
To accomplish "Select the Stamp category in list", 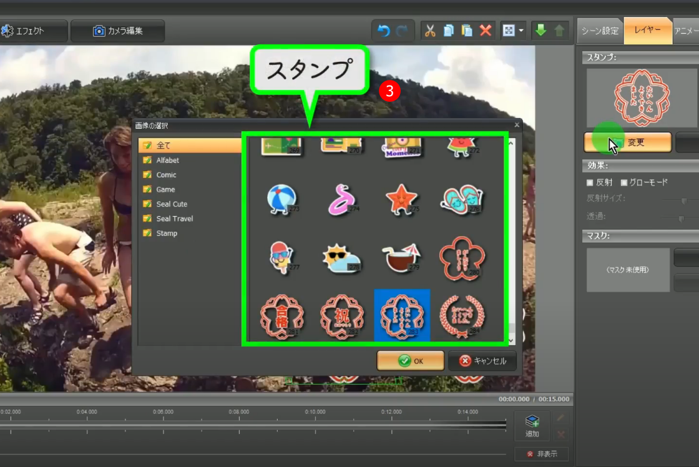I will point(167,234).
